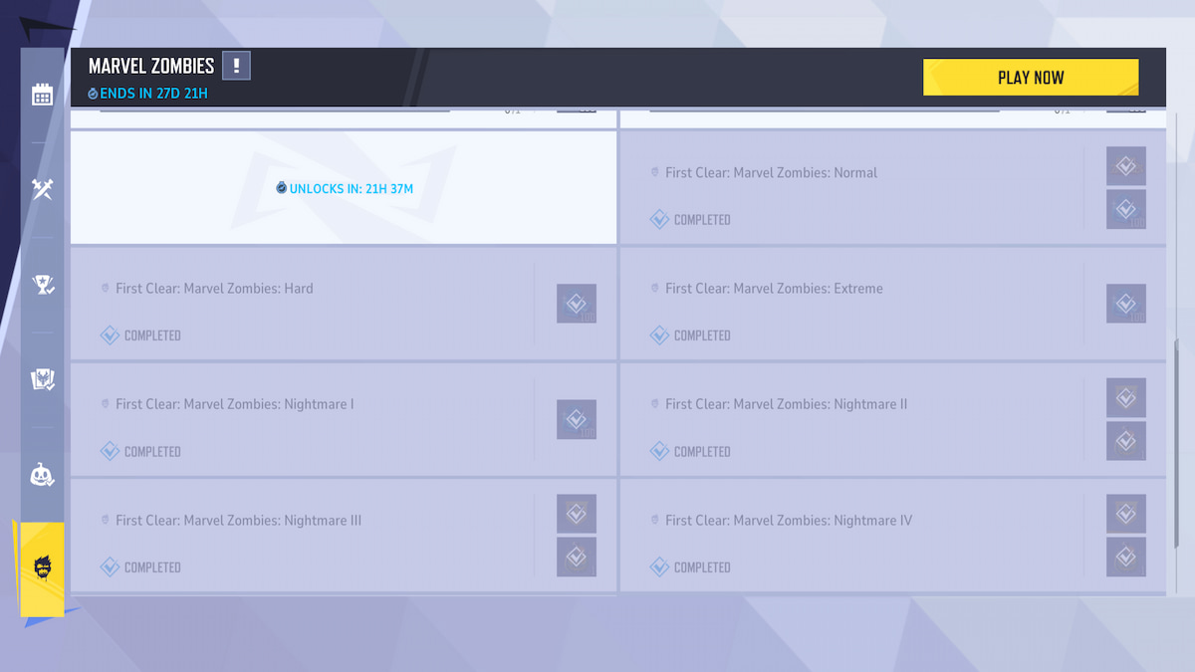Open First Clear: Marvel Zombies: Nightmare II mission
Viewport: 1195px width, 672px height.
click(x=846, y=419)
